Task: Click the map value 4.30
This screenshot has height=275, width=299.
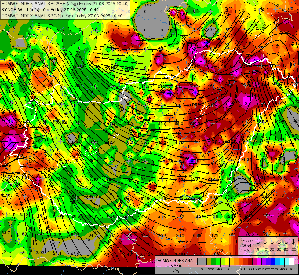Action: 247,160
